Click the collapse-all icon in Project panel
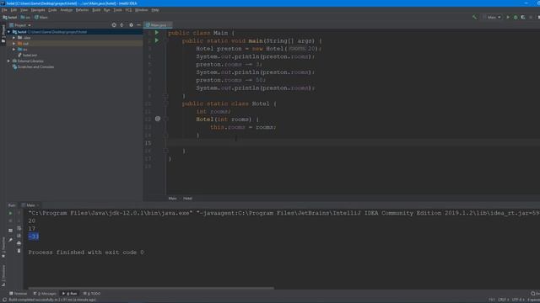 click(121, 25)
